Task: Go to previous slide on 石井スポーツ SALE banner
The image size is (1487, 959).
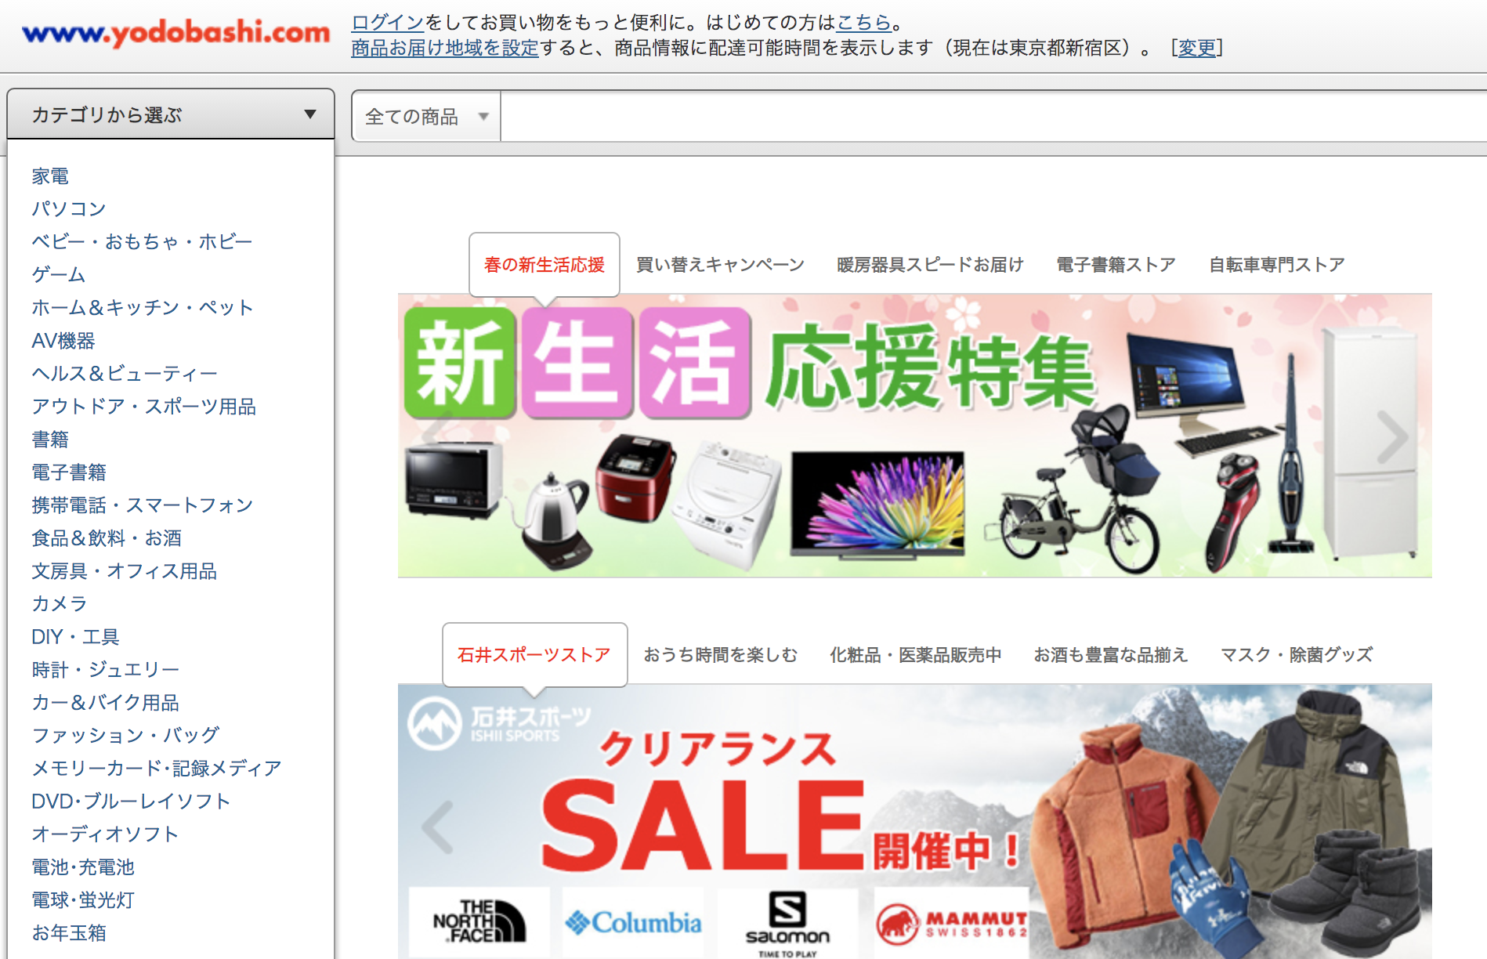Action: [437, 827]
